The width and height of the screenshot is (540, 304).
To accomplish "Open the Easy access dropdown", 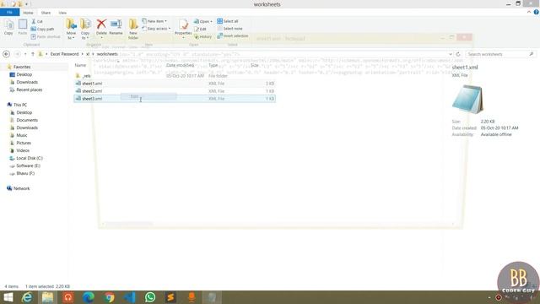I will point(156,29).
